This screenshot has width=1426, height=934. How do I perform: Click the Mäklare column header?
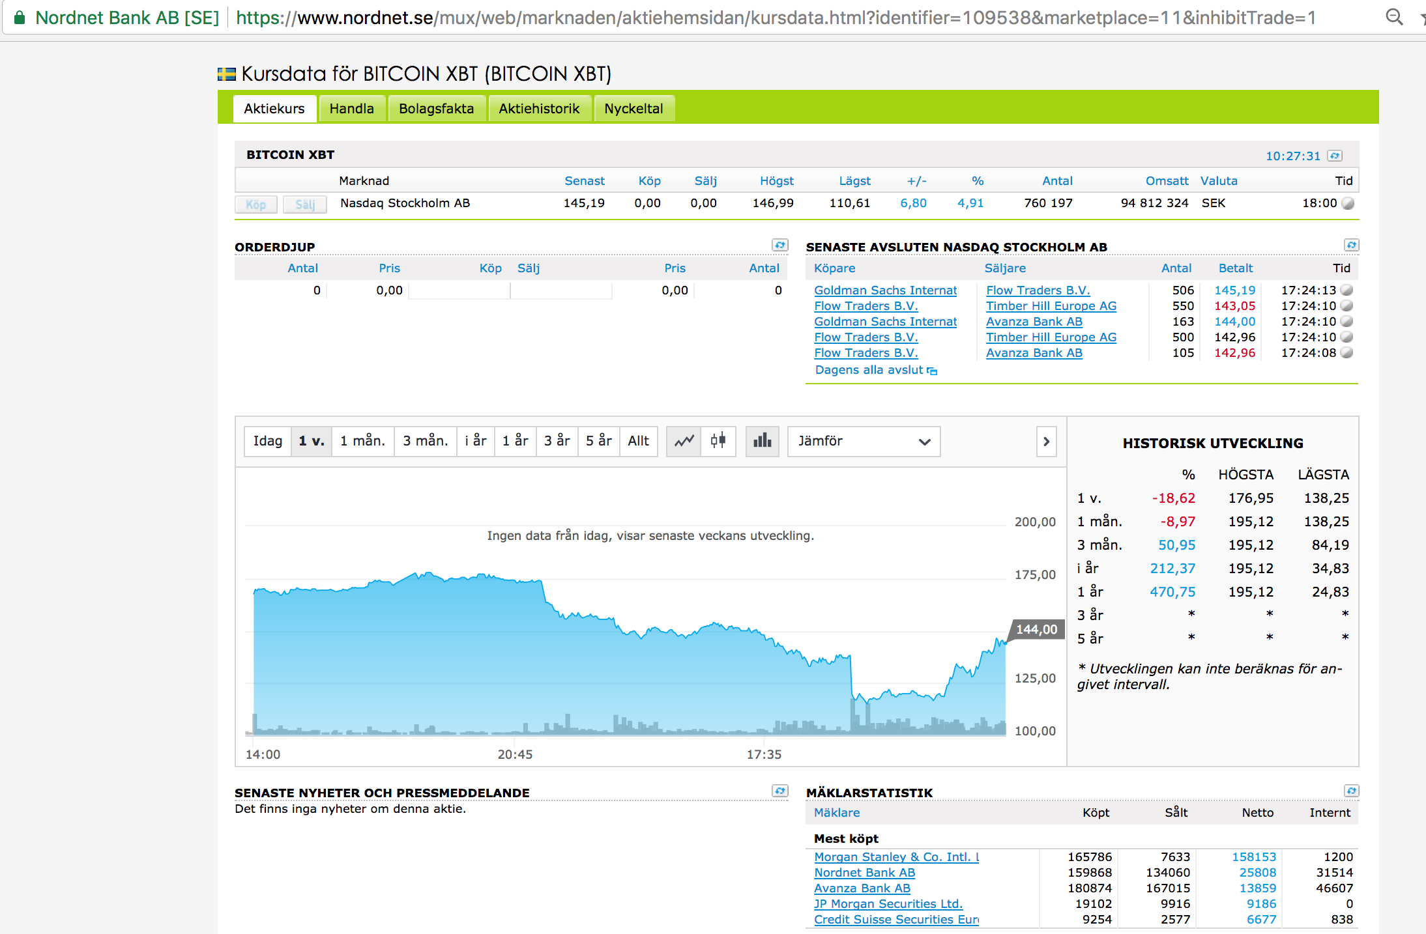coord(836,813)
